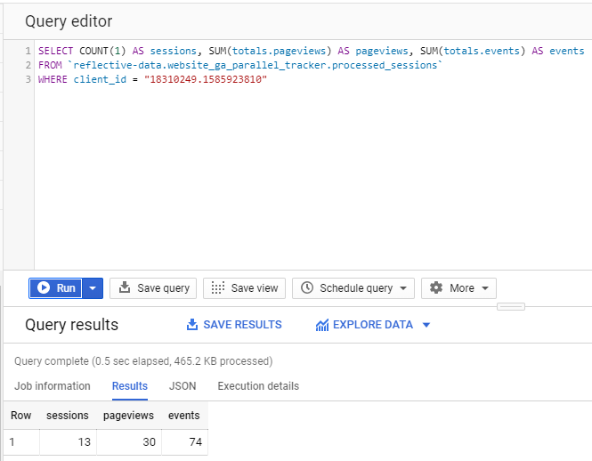Click the panel resize handle bar

tap(511, 306)
